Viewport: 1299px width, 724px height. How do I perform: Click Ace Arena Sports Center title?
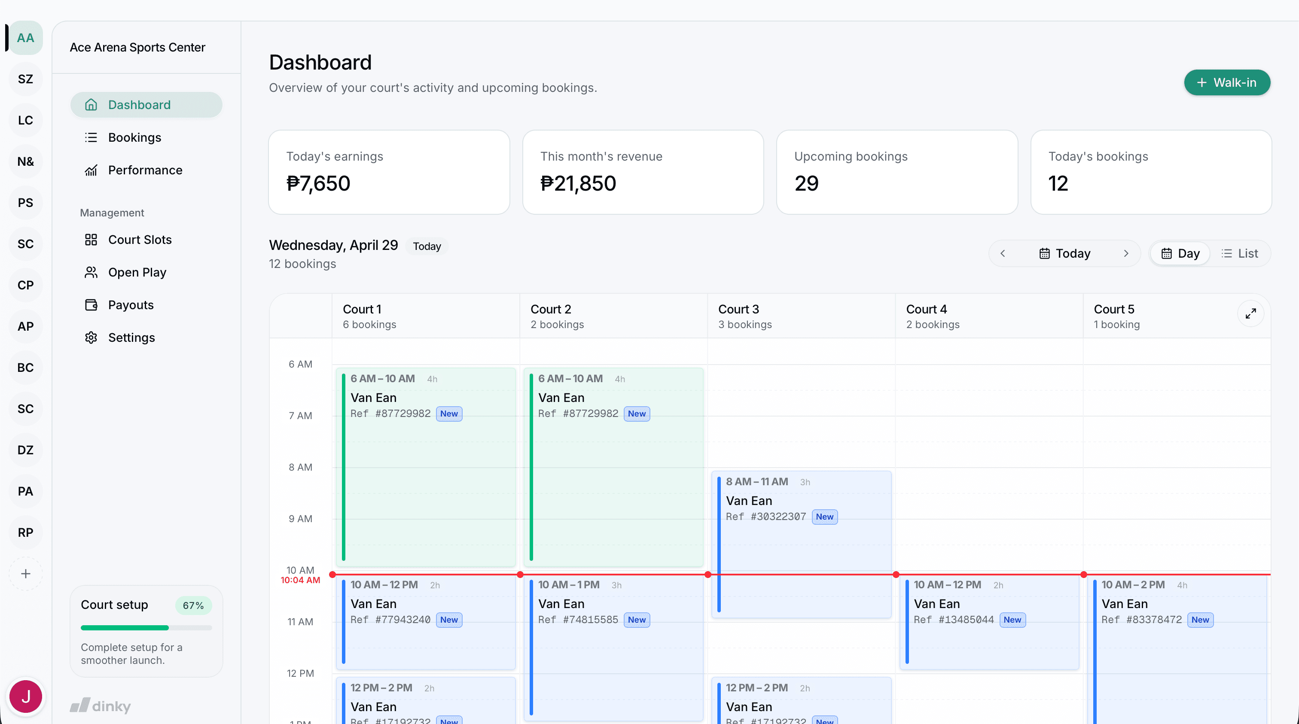coord(137,47)
